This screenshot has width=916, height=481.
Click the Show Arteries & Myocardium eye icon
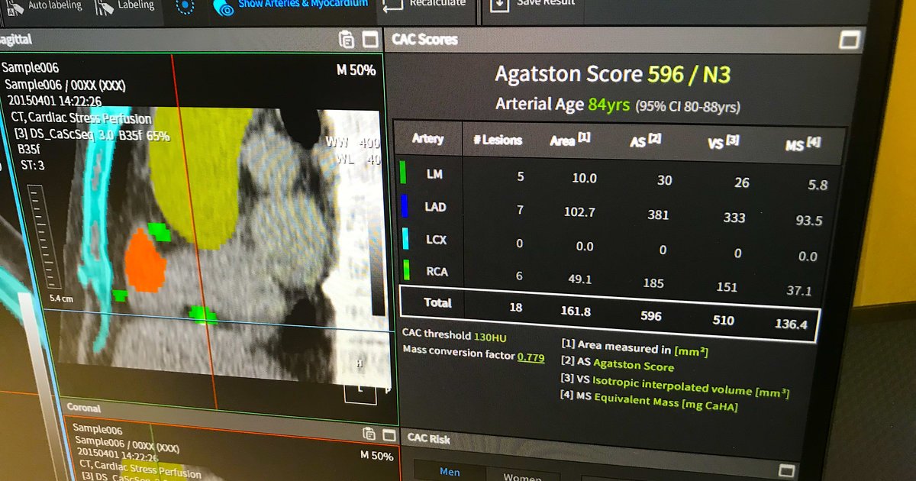click(x=224, y=8)
